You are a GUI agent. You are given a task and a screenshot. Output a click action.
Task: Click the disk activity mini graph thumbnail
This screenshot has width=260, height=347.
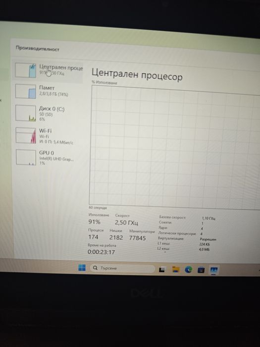26,113
